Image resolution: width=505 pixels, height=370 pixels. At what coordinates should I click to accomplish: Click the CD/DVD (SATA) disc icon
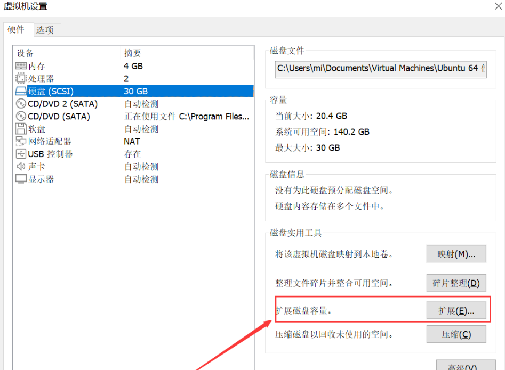pos(21,116)
